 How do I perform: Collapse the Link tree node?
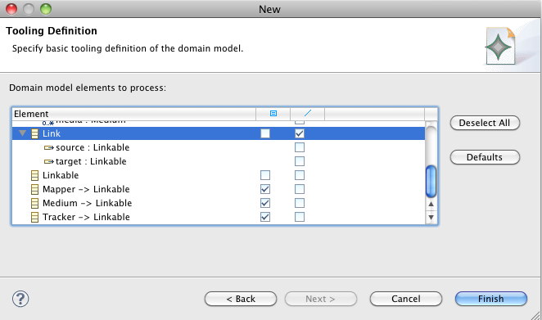click(22, 133)
